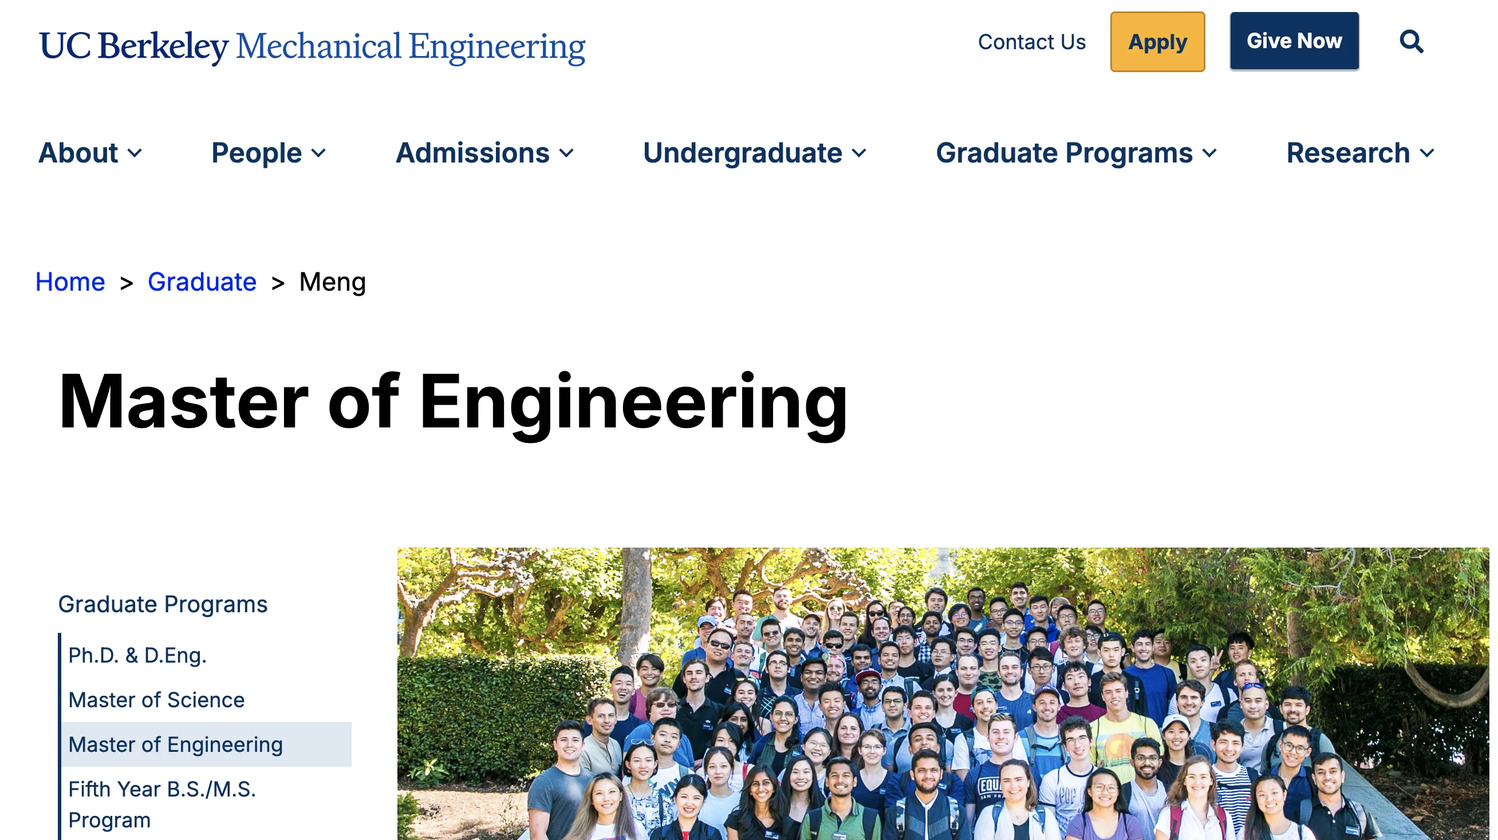1498x840 pixels.
Task: Click the search magnifier icon
Action: (1411, 42)
